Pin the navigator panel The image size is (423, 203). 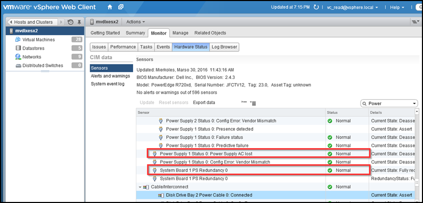[79, 22]
